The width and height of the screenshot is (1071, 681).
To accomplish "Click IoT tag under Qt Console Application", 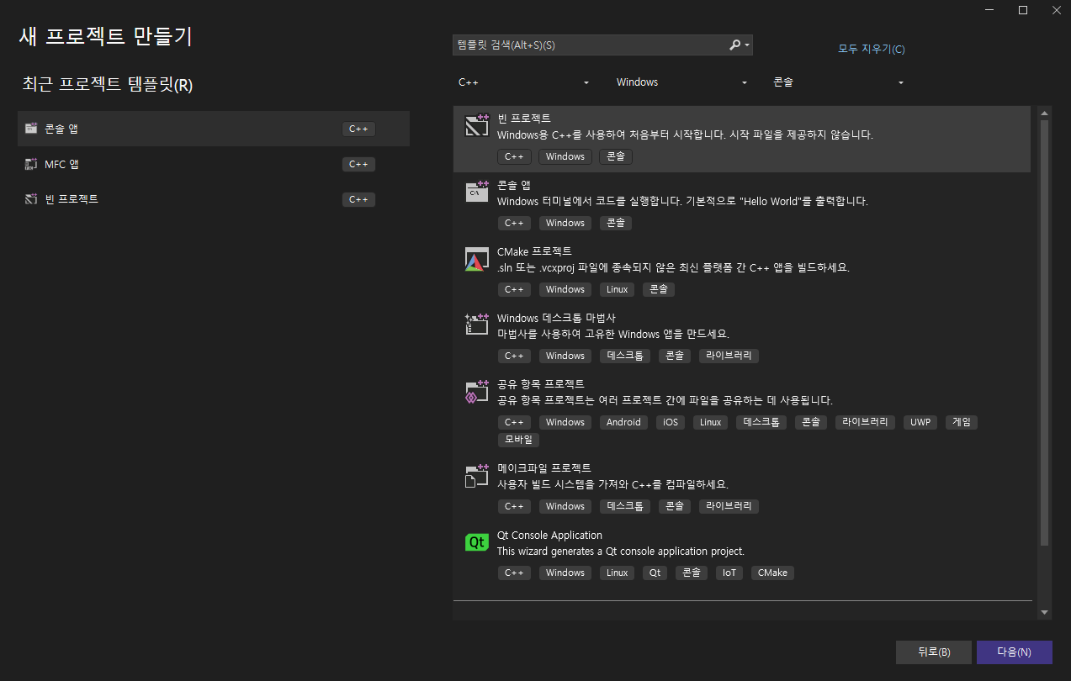I will pyautogui.click(x=729, y=573).
